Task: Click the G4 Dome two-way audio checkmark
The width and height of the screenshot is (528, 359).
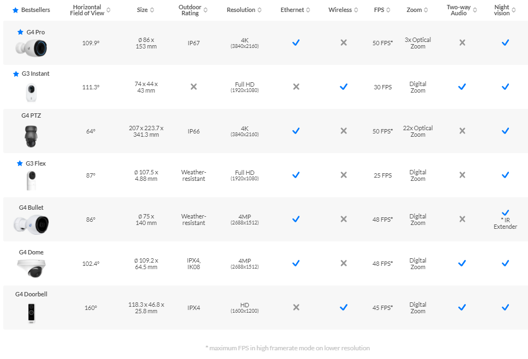Action: pyautogui.click(x=462, y=263)
